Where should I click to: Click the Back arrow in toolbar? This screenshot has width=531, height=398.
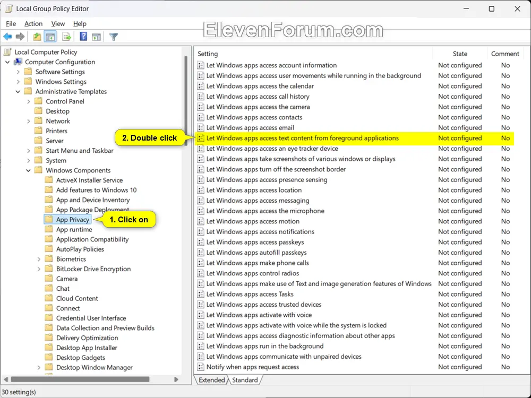tap(7, 37)
